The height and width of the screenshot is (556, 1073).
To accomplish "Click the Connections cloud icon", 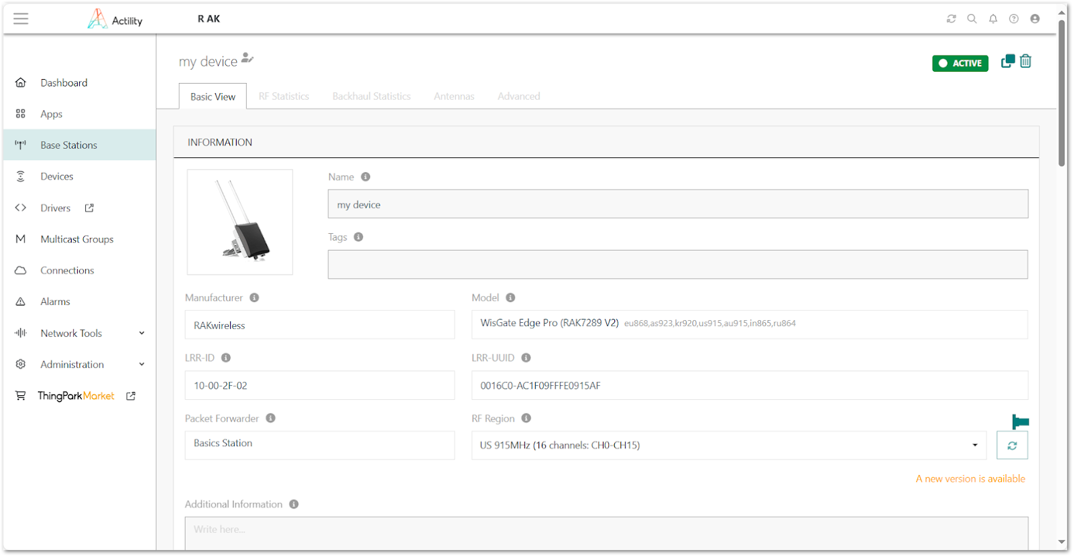I will [x=21, y=271].
